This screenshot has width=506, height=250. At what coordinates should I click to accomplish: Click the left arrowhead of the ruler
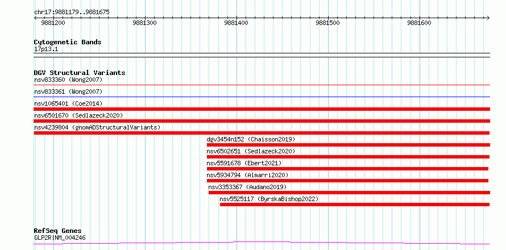pyautogui.click(x=35, y=18)
